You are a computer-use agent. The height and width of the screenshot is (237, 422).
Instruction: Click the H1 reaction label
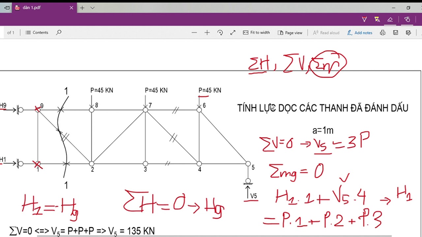(3, 160)
